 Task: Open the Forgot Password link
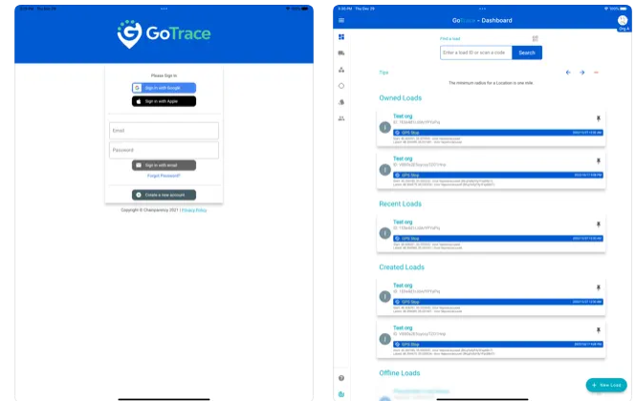tap(164, 176)
